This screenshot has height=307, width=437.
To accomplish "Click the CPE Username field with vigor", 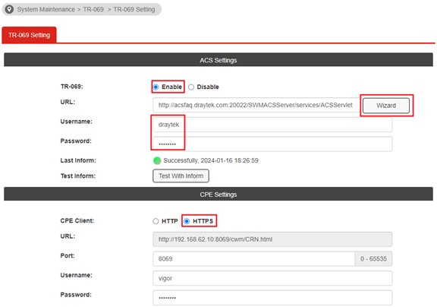I will [x=272, y=278].
